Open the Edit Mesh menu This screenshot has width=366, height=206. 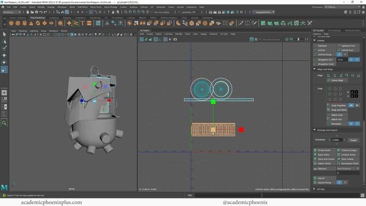[82, 7]
